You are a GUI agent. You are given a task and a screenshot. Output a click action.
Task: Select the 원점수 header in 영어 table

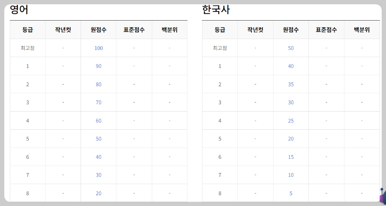pos(99,30)
